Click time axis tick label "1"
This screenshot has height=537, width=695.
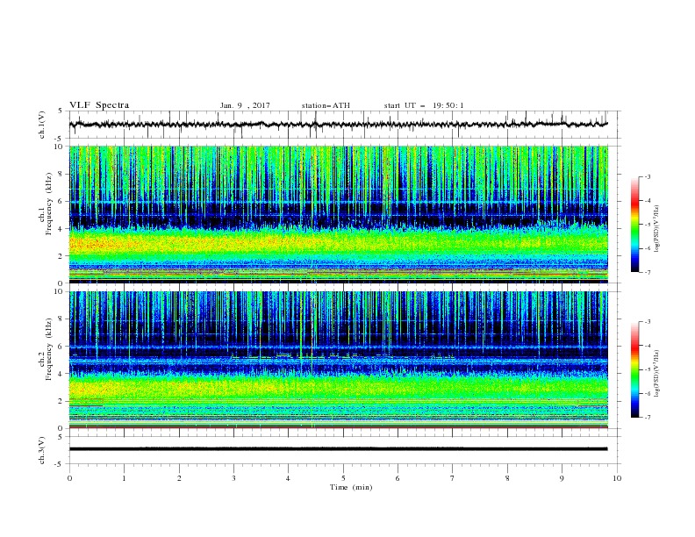pyautogui.click(x=124, y=478)
